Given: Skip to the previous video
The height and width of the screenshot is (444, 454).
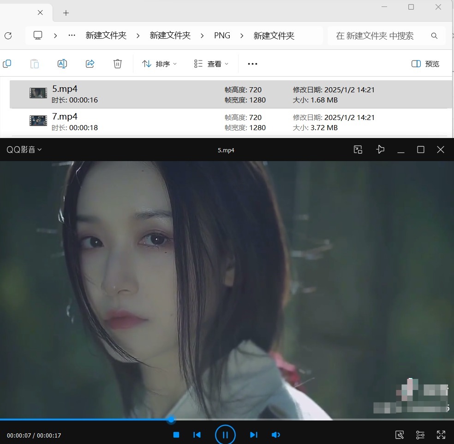Looking at the screenshot, I should coord(197,435).
